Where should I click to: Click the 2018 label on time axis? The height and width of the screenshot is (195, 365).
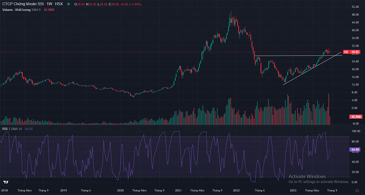coord(5,190)
